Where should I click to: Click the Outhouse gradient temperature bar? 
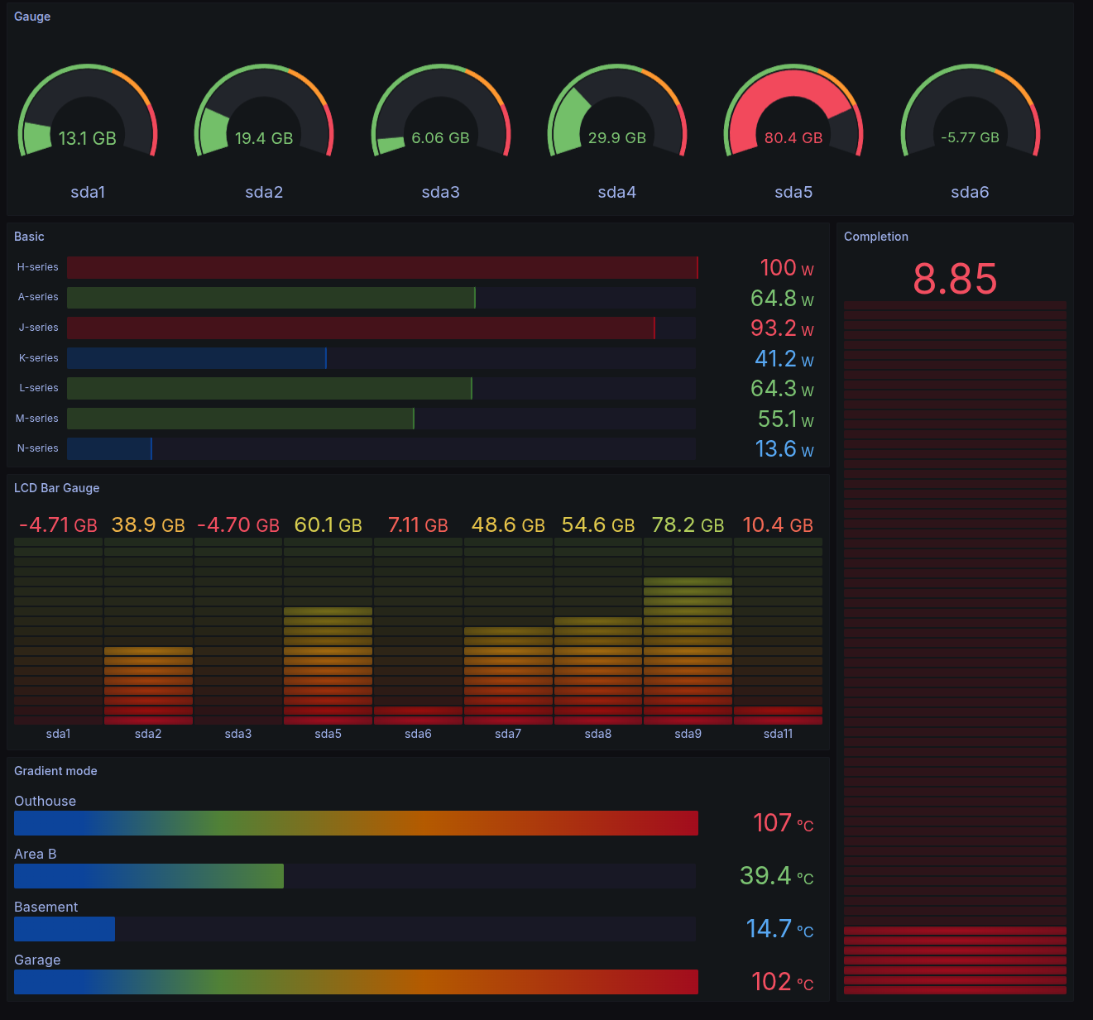coord(356,823)
